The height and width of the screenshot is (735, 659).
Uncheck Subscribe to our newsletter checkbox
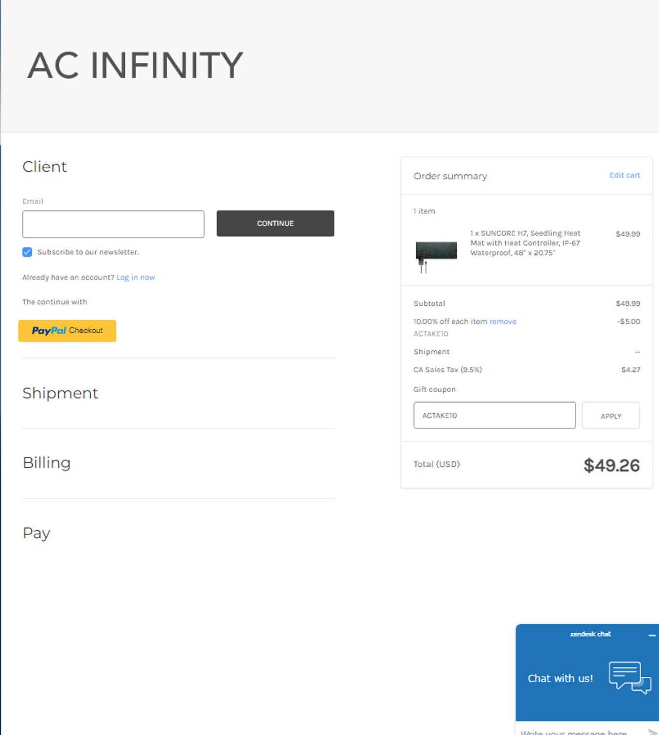click(27, 252)
